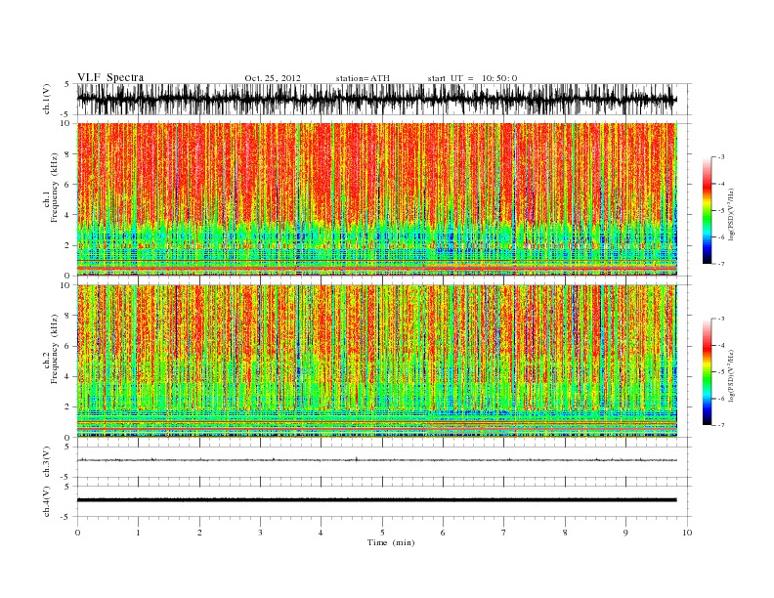Click the "ch.3(V)" axis label
Image resolution: width=774 pixels, height=598 pixels.
coord(47,462)
